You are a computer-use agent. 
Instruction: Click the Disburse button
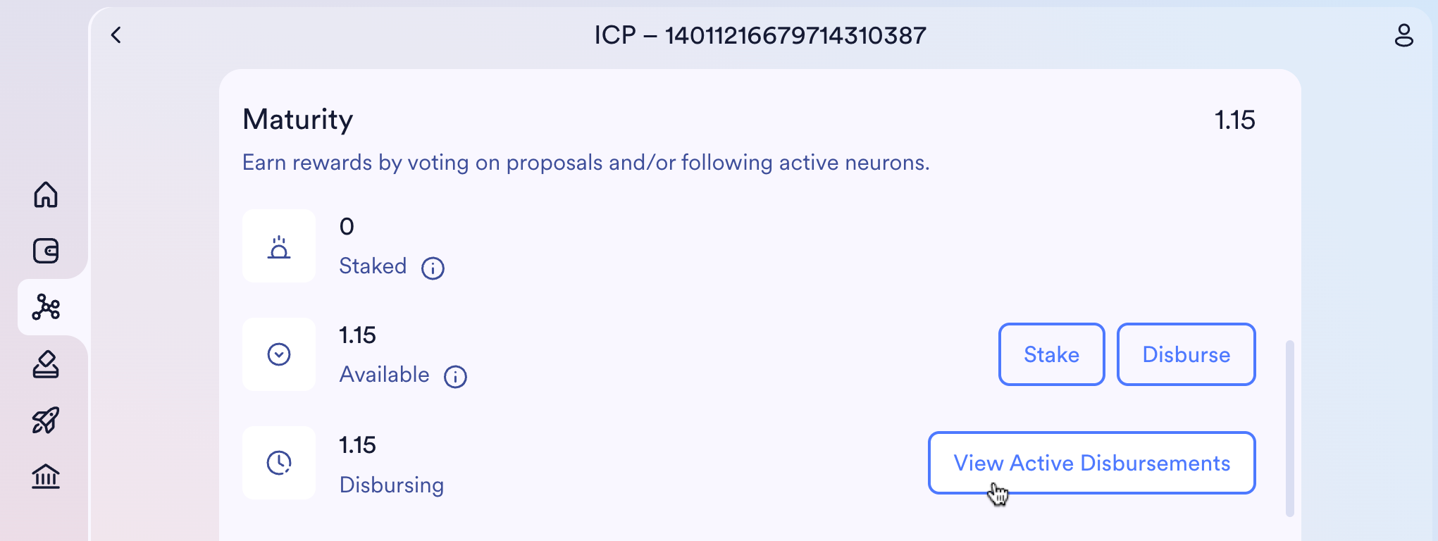1186,354
